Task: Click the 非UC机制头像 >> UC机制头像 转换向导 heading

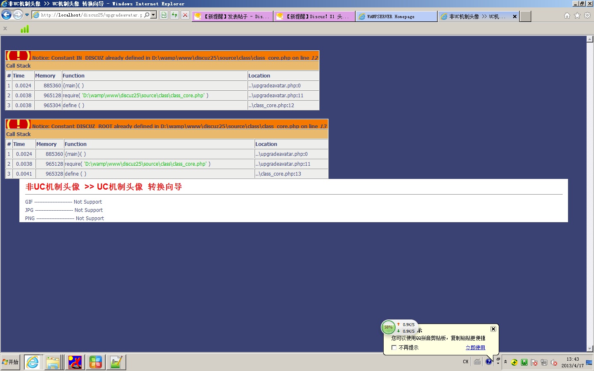Action: pos(104,187)
